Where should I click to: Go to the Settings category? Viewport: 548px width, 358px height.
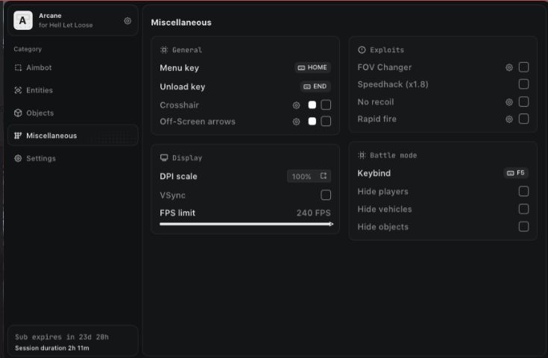point(40,159)
